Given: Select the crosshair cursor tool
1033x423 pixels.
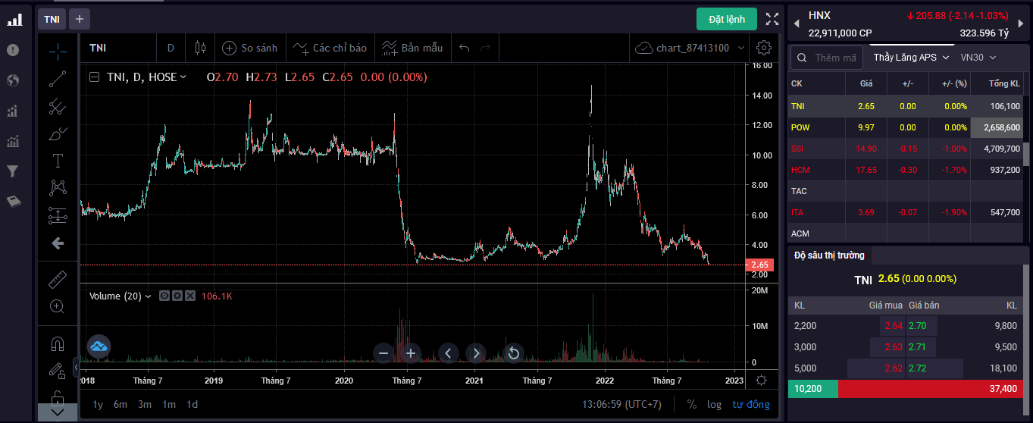Looking at the screenshot, I should (58, 52).
